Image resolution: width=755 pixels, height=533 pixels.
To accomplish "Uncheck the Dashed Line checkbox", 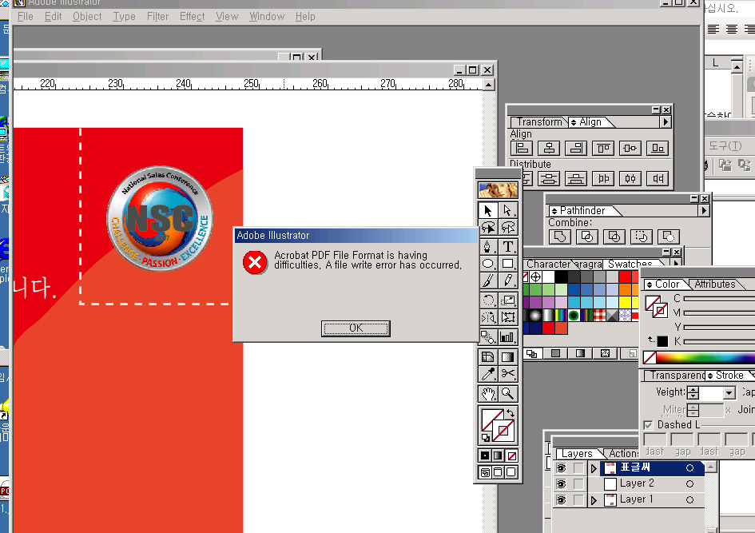I will pos(648,425).
